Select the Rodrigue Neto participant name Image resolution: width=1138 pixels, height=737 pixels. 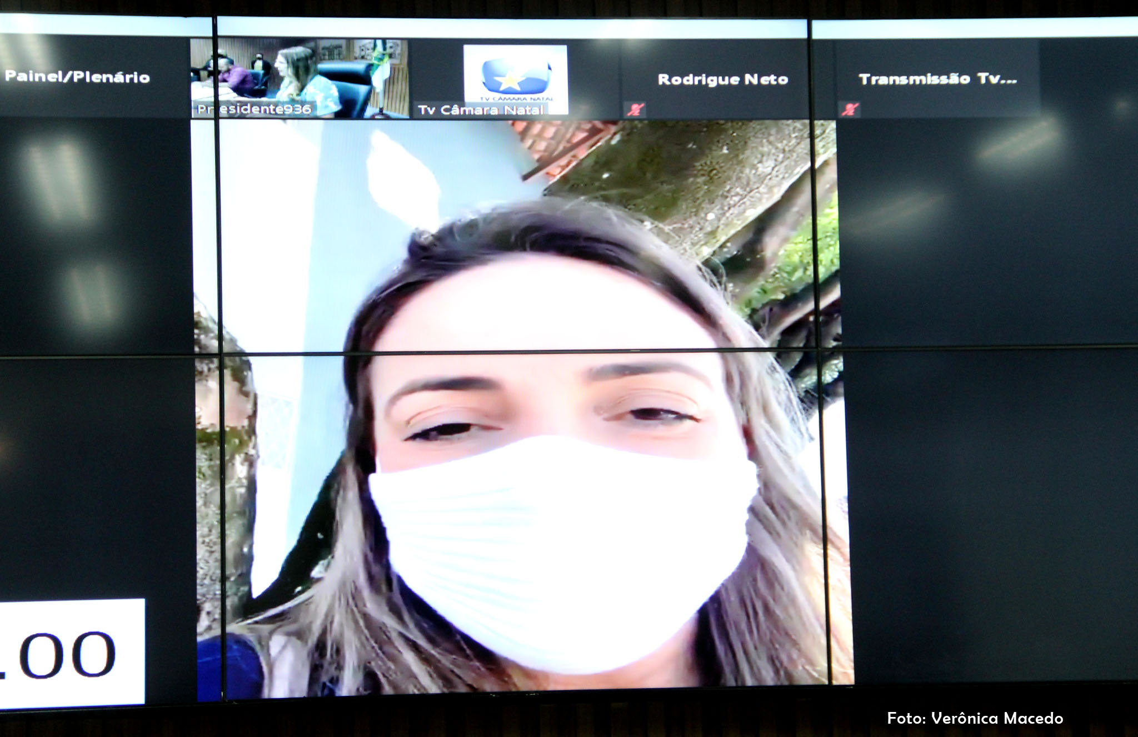click(722, 79)
